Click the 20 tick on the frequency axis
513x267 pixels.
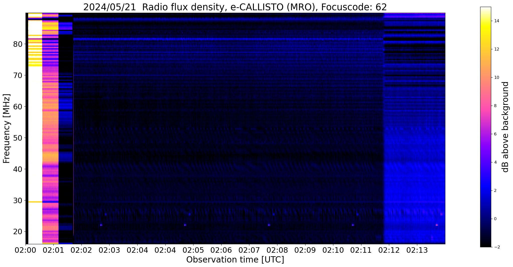18,232
